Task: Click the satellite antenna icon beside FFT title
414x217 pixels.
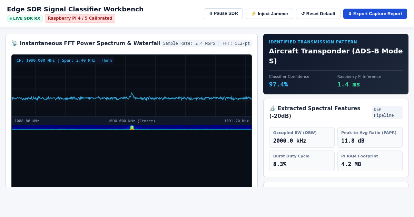Action: click(x=14, y=43)
